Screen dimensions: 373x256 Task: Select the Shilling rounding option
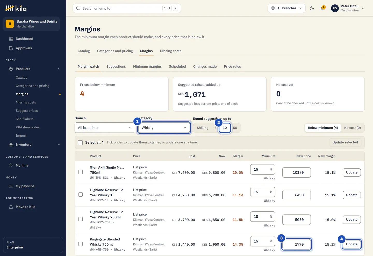203,128
